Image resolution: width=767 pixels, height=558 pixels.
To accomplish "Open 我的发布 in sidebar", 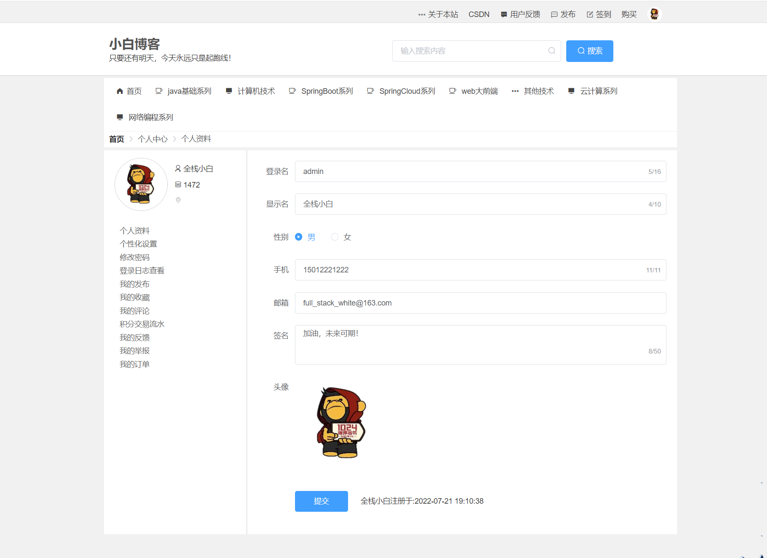I will tap(135, 284).
